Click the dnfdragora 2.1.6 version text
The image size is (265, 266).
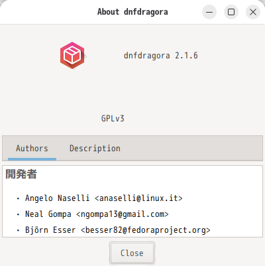[x=161, y=56]
